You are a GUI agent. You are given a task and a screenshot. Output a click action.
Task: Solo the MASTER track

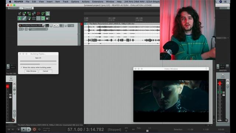pos(228,83)
